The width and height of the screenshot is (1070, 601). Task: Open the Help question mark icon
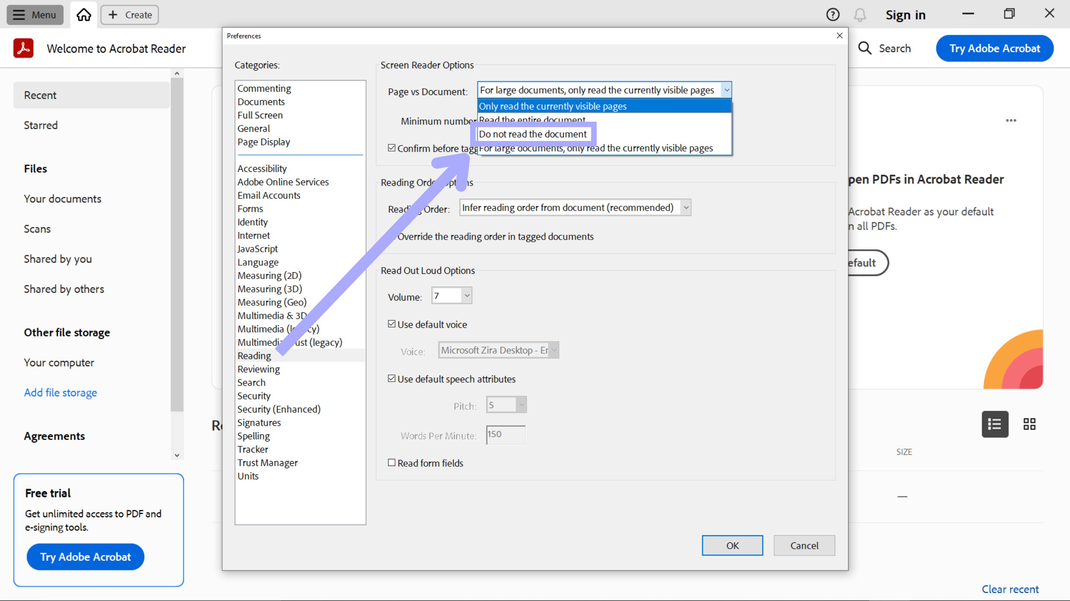coord(832,15)
